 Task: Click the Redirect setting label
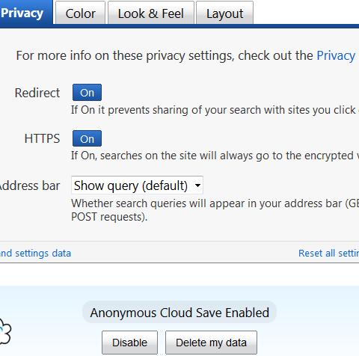coord(37,93)
